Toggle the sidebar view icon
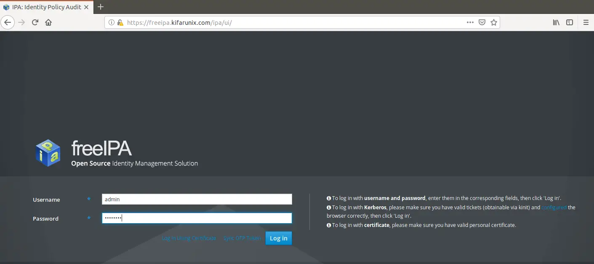594x264 pixels. tap(570, 22)
